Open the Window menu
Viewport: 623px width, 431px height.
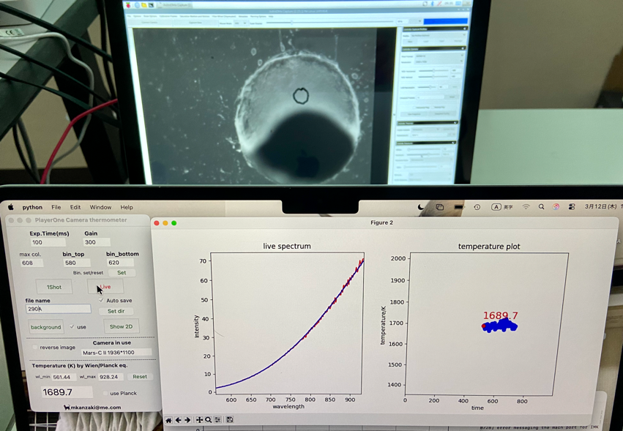pyautogui.click(x=100, y=207)
